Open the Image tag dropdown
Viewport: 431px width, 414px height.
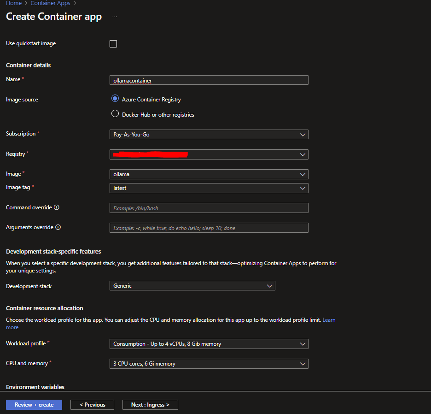[x=209, y=188]
